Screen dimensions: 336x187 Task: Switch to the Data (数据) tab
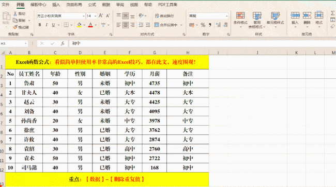tap(106, 5)
